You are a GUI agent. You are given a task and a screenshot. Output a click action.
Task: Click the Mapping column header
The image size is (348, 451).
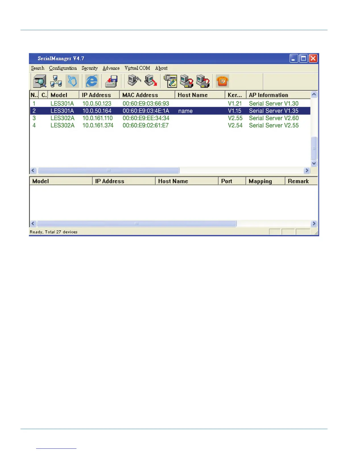click(266, 181)
